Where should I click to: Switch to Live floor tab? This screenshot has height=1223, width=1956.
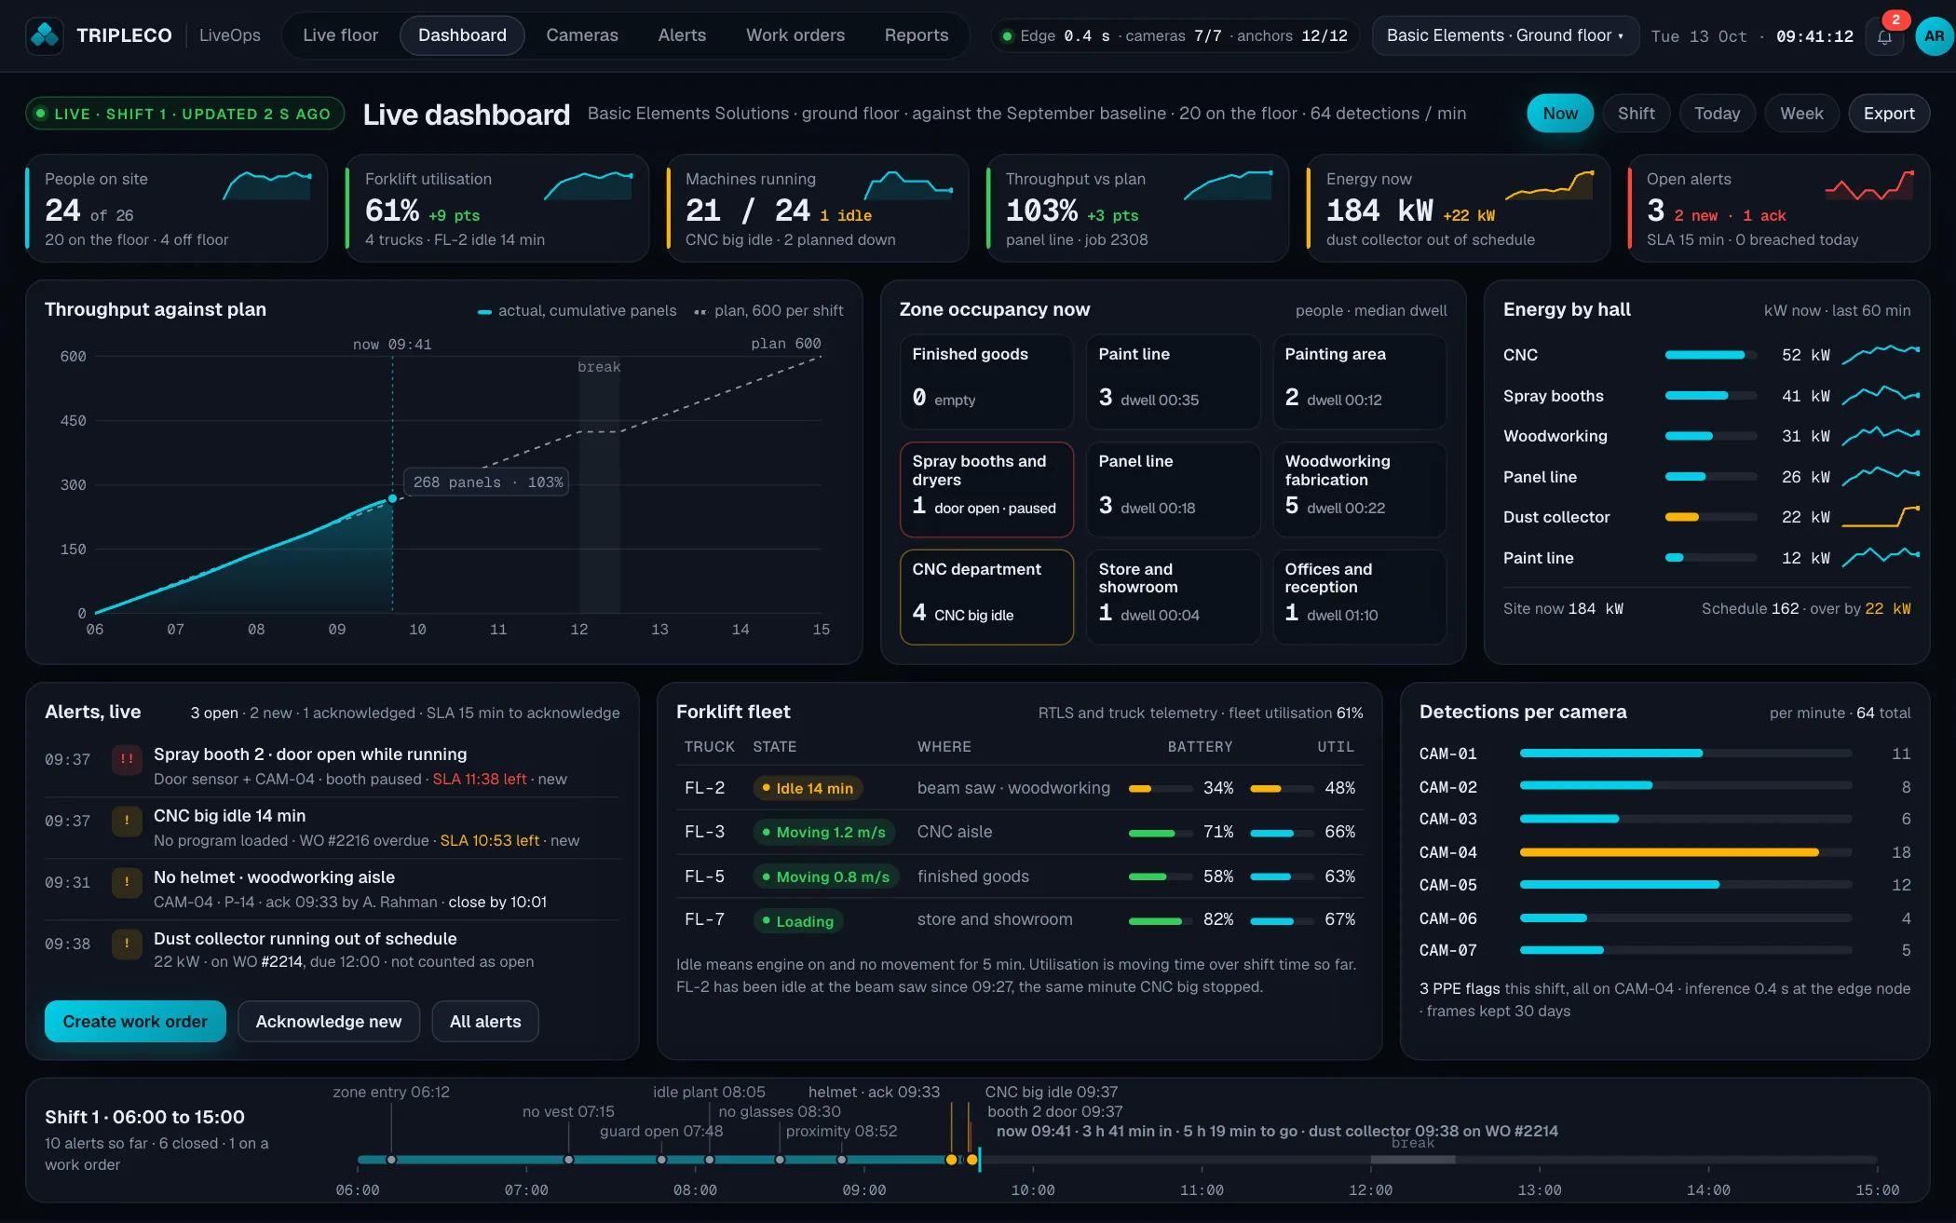(x=340, y=35)
